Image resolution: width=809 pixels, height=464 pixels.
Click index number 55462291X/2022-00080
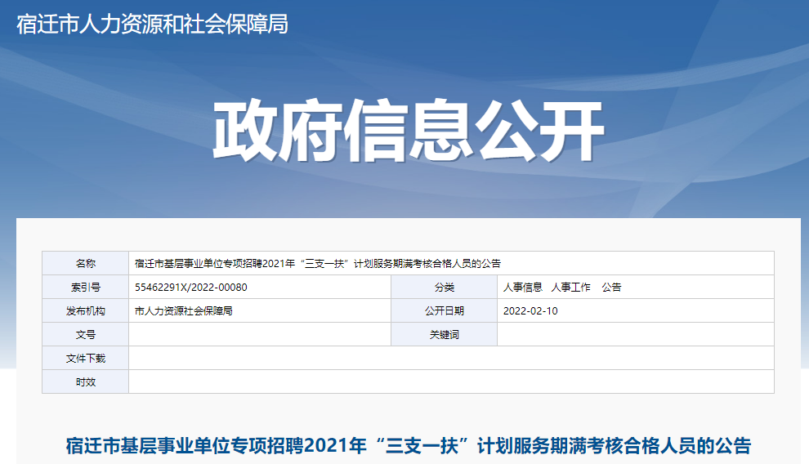click(191, 288)
